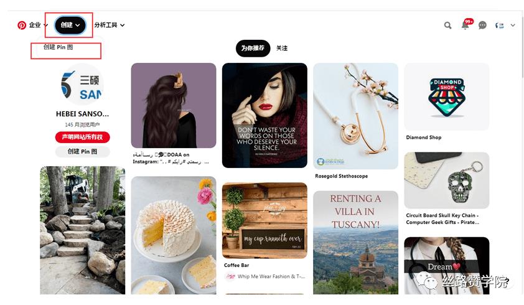Select 创建 Pin 图 in dropdown menu
524x305 pixels.
pos(58,47)
